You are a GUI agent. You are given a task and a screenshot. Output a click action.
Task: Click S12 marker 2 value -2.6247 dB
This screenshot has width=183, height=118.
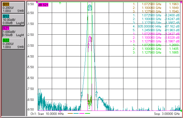tap(172, 19)
